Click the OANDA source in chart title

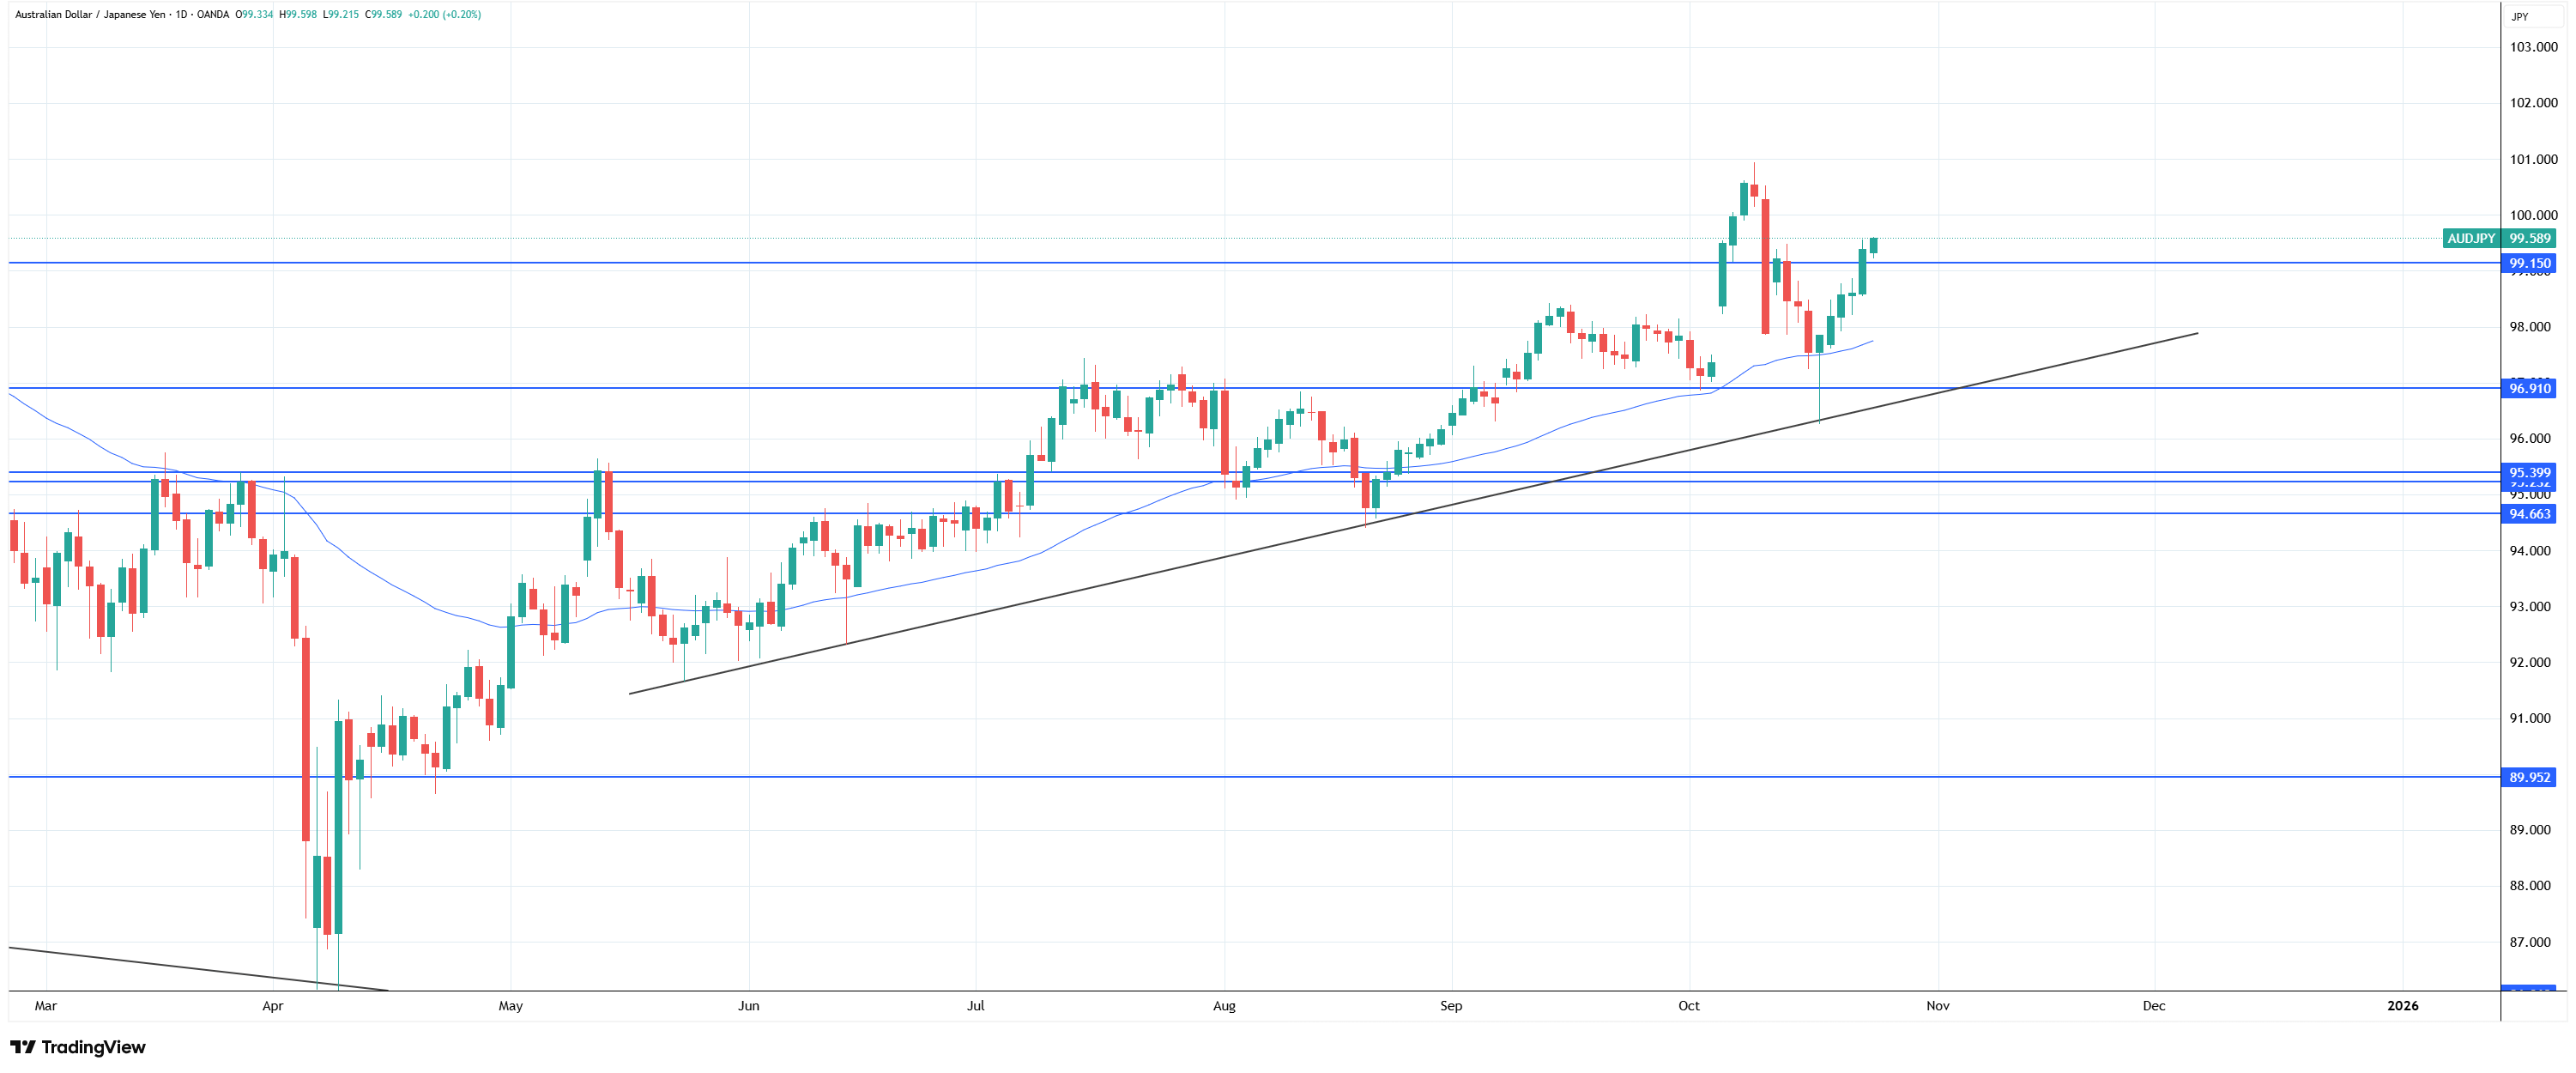coord(213,15)
